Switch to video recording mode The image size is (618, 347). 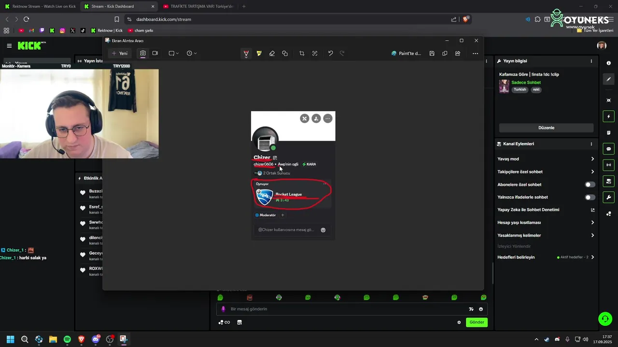pyautogui.click(x=155, y=53)
